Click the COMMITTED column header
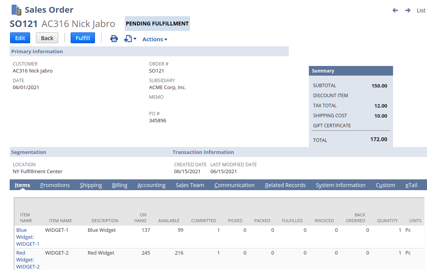Viewport: 427px width, 270px height. pyautogui.click(x=204, y=221)
